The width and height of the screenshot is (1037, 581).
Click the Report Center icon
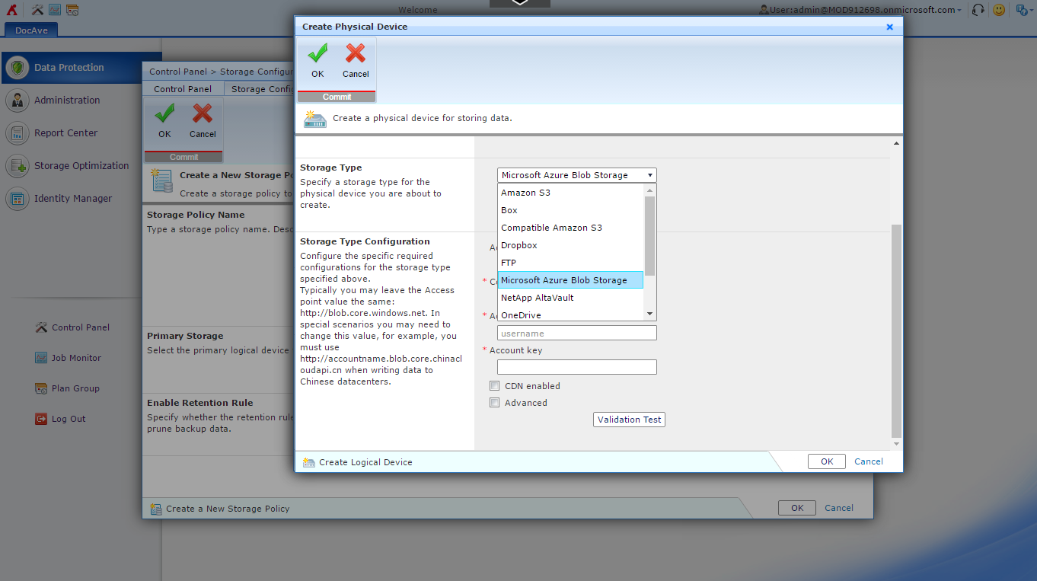click(18, 133)
